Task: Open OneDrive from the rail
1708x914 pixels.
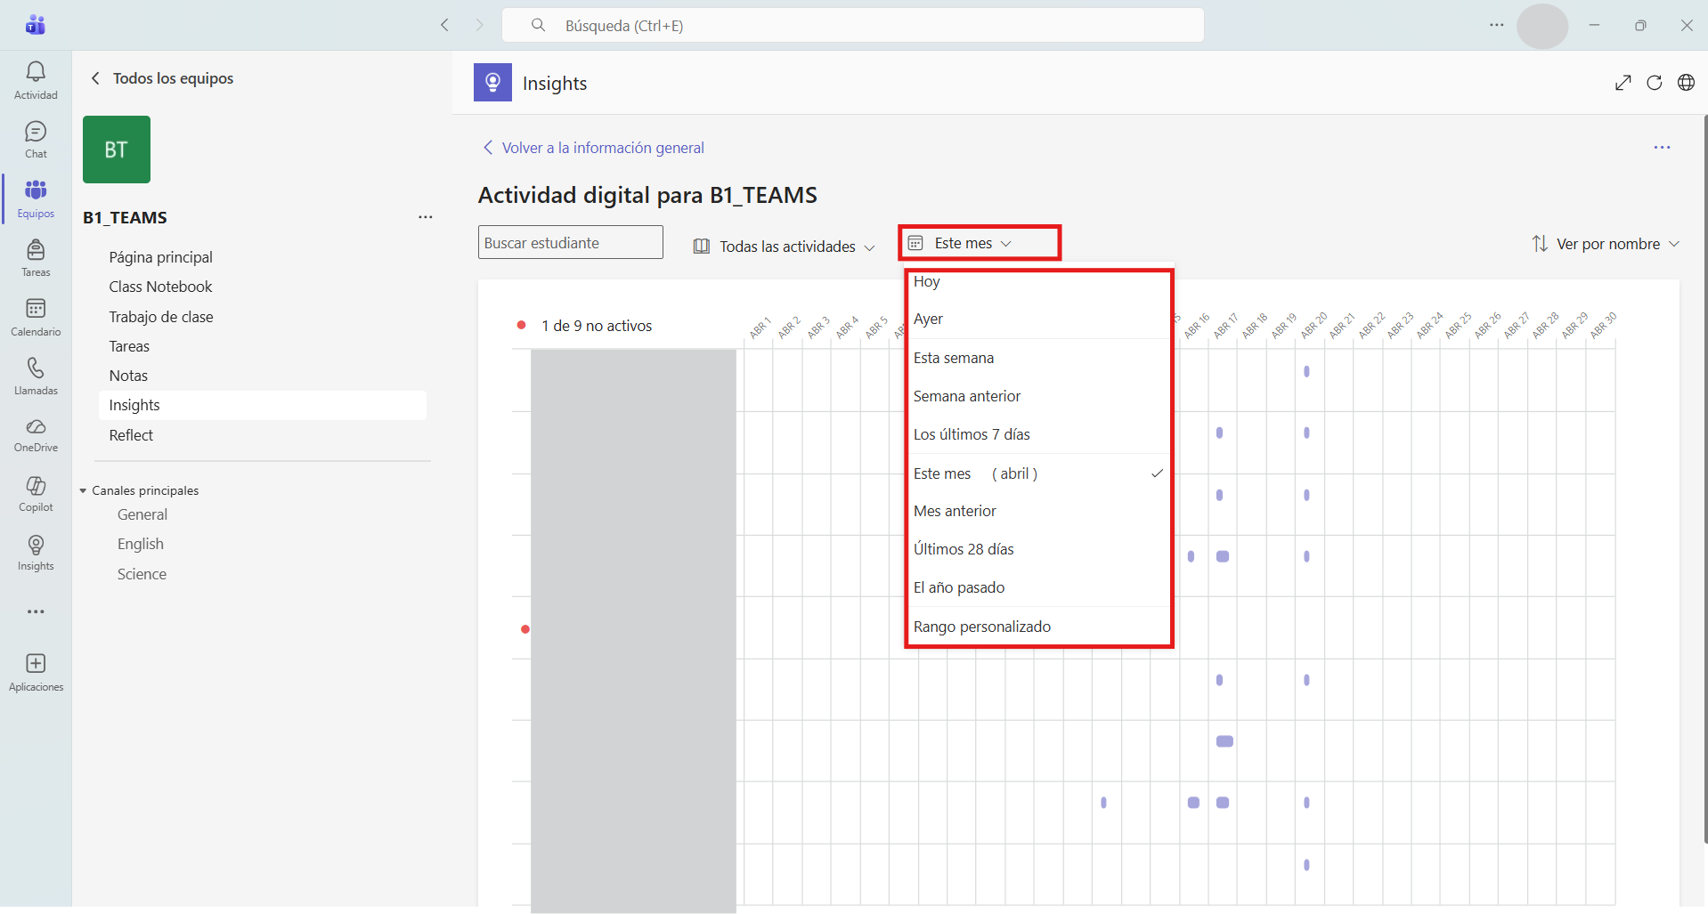Action: 36,435
